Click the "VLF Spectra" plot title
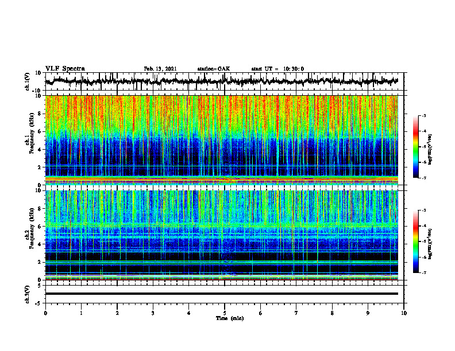 point(65,69)
